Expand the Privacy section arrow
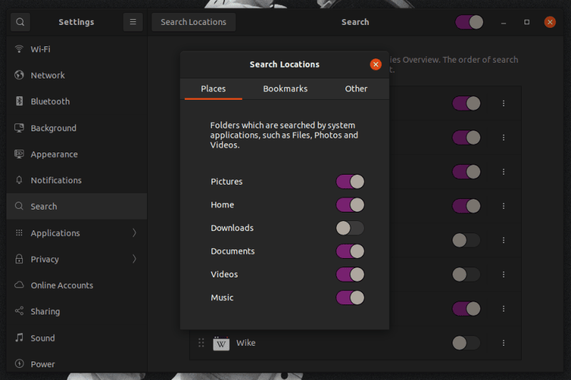Viewport: 571px width, 380px height. 134,259
